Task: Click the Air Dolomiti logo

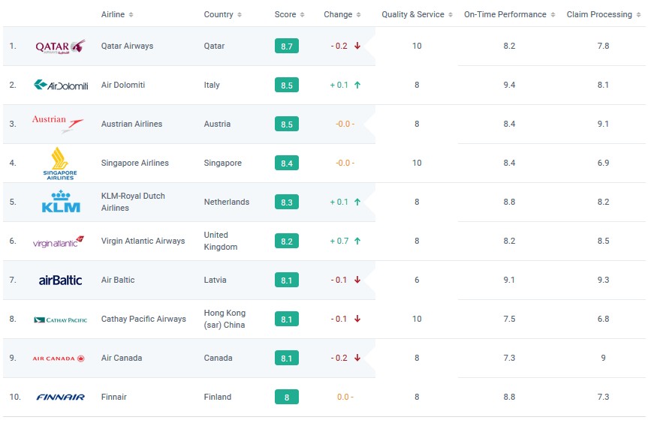Action: pyautogui.click(x=60, y=85)
